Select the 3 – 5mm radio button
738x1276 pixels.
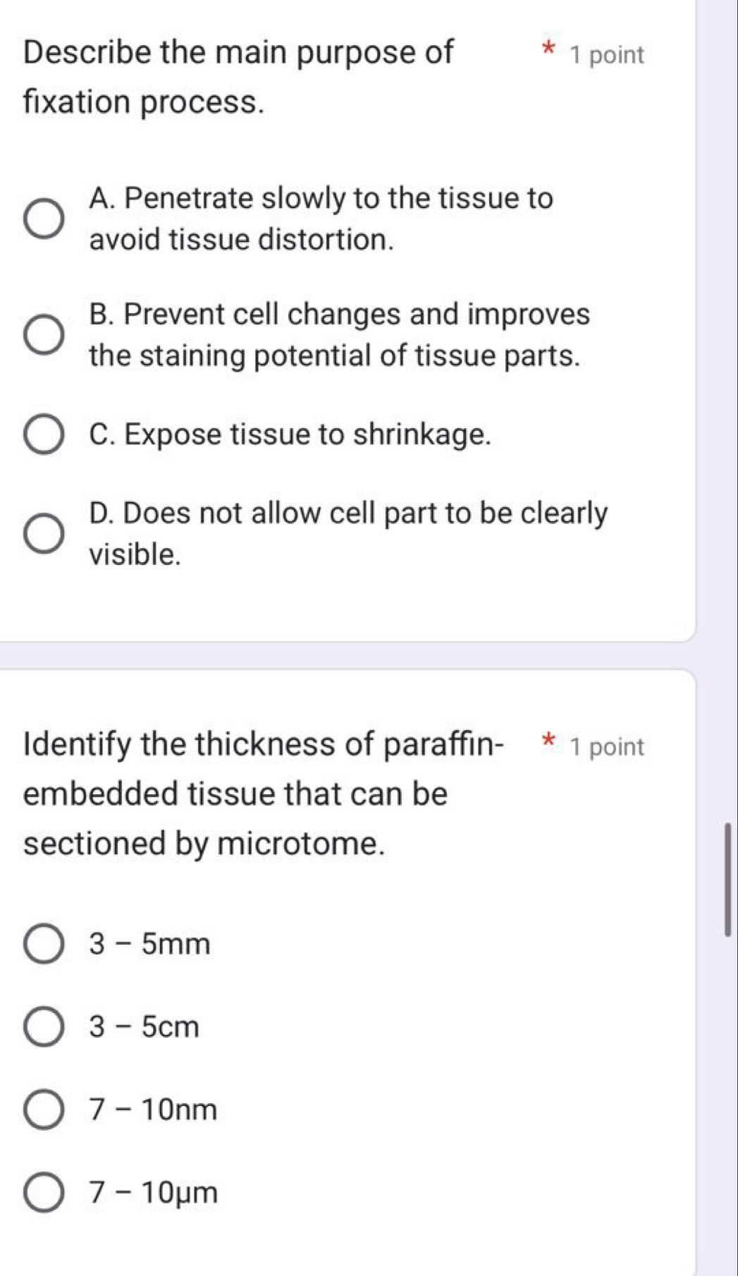point(44,944)
